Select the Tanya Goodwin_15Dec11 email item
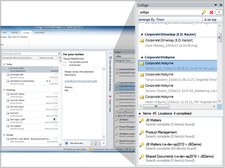This screenshot has width=225, height=168. [178, 77]
